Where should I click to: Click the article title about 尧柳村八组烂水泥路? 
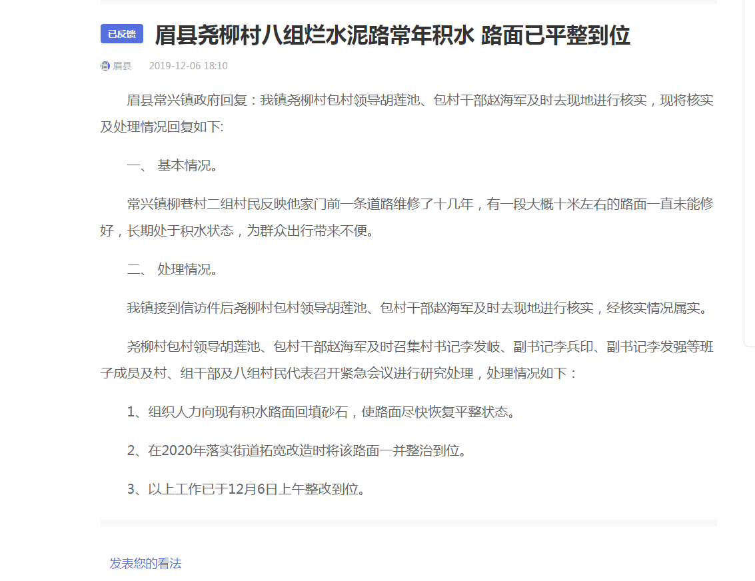coord(392,35)
